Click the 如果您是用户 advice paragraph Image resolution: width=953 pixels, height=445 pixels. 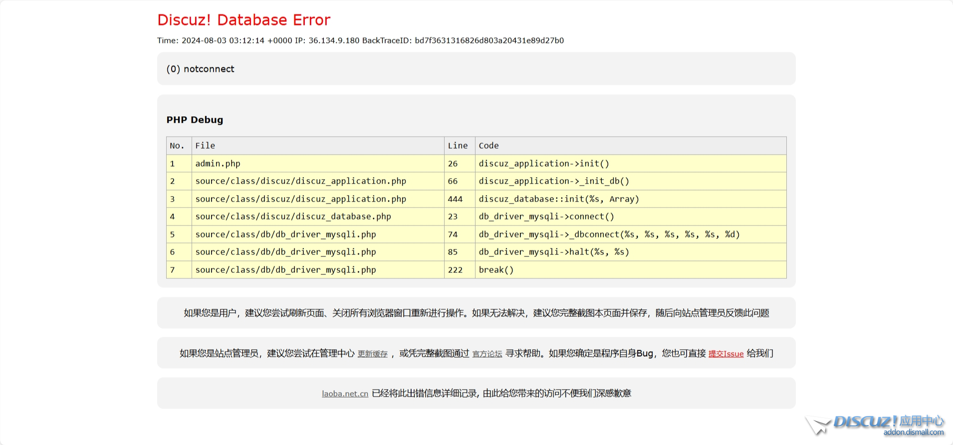click(476, 313)
